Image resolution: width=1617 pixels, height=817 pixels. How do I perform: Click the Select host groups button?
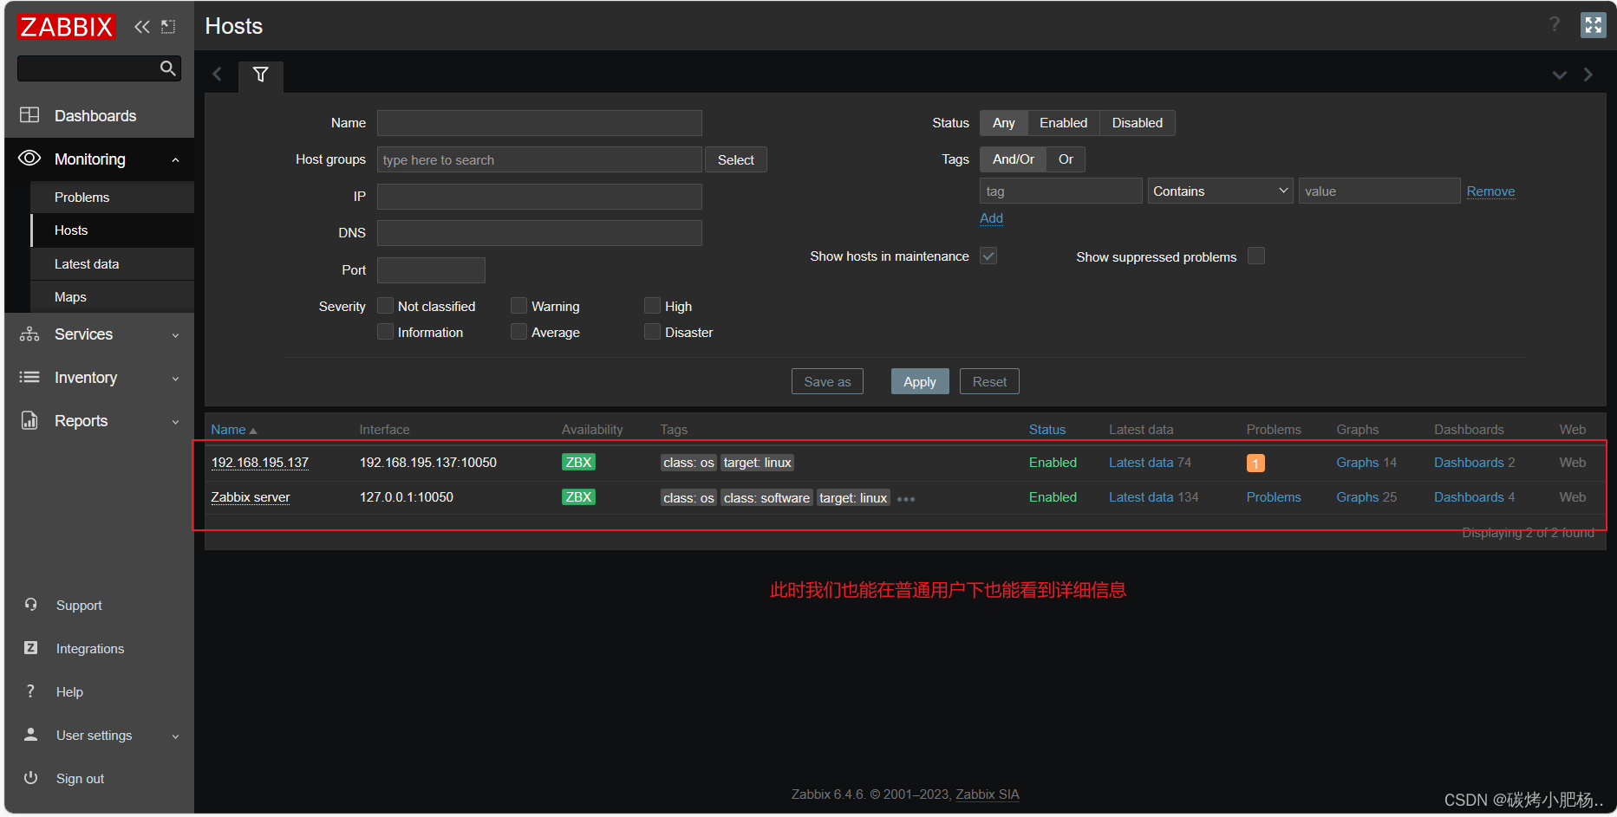click(x=736, y=160)
